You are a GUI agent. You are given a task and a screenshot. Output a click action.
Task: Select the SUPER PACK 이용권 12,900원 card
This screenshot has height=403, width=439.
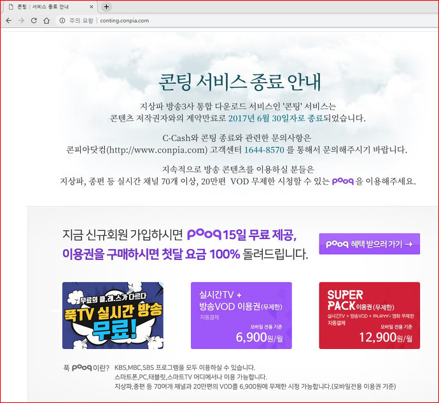point(369,315)
